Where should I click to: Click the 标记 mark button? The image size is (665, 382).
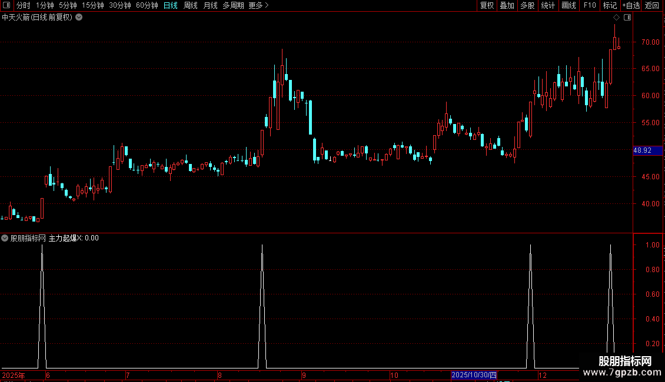click(610, 5)
